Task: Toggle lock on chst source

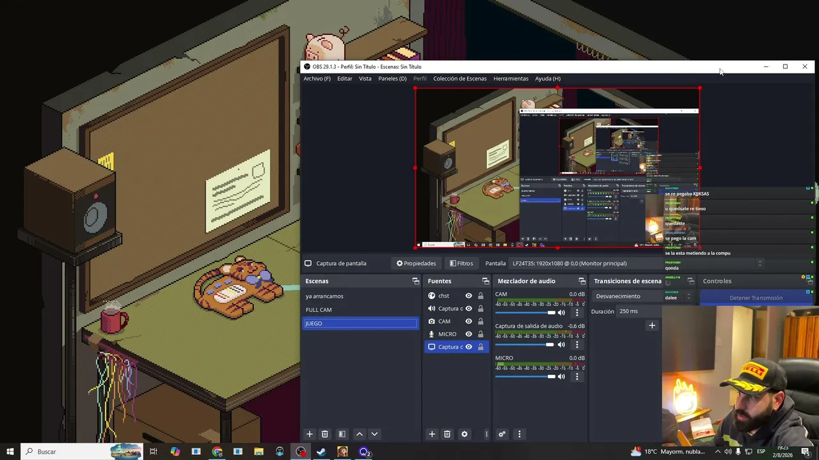Action: pos(481,296)
